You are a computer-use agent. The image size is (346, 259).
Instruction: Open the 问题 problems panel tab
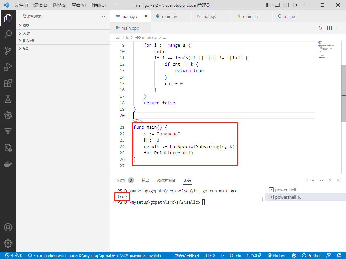(121, 180)
